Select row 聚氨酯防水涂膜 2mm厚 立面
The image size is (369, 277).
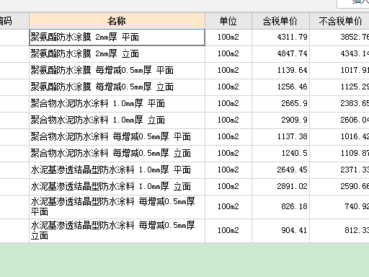click(117, 54)
